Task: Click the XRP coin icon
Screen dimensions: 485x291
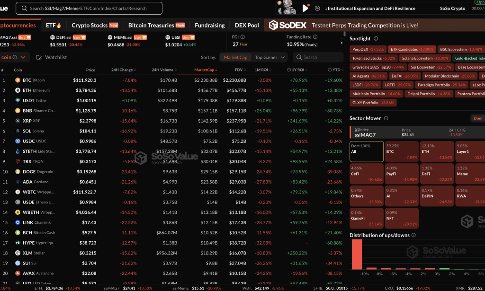Action: coord(18,121)
